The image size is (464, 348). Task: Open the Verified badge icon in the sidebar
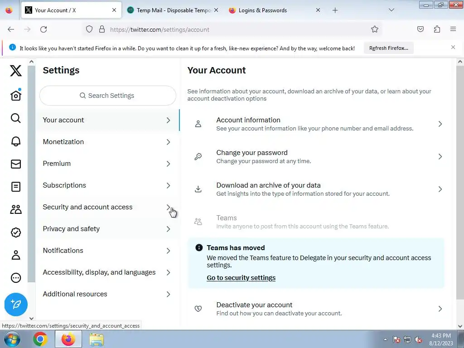pos(16,232)
